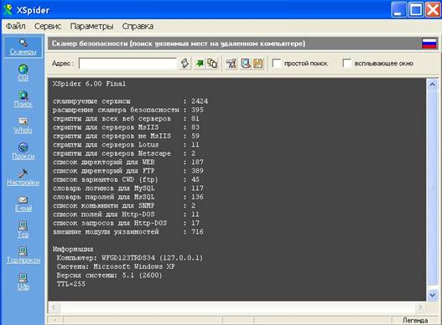Click the XSpider title bar app icon

[x=8, y=9]
